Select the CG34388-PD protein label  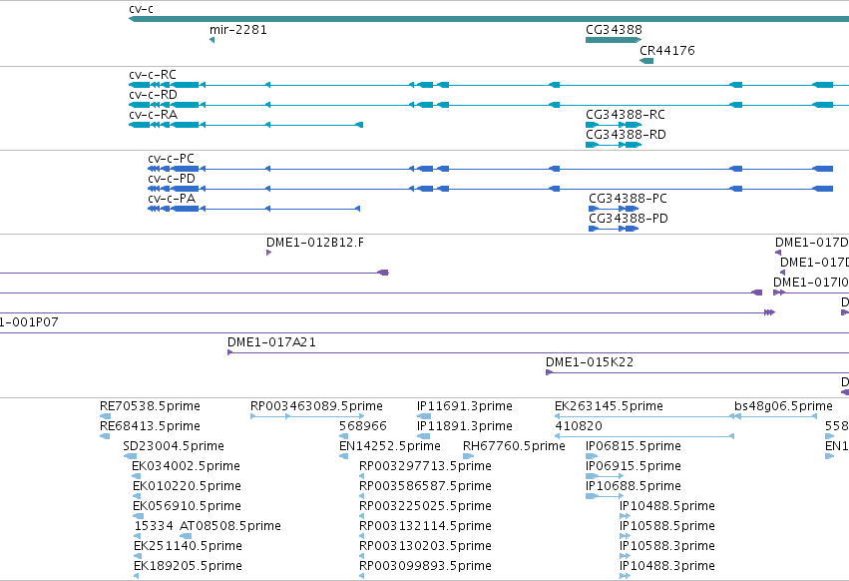pos(629,219)
